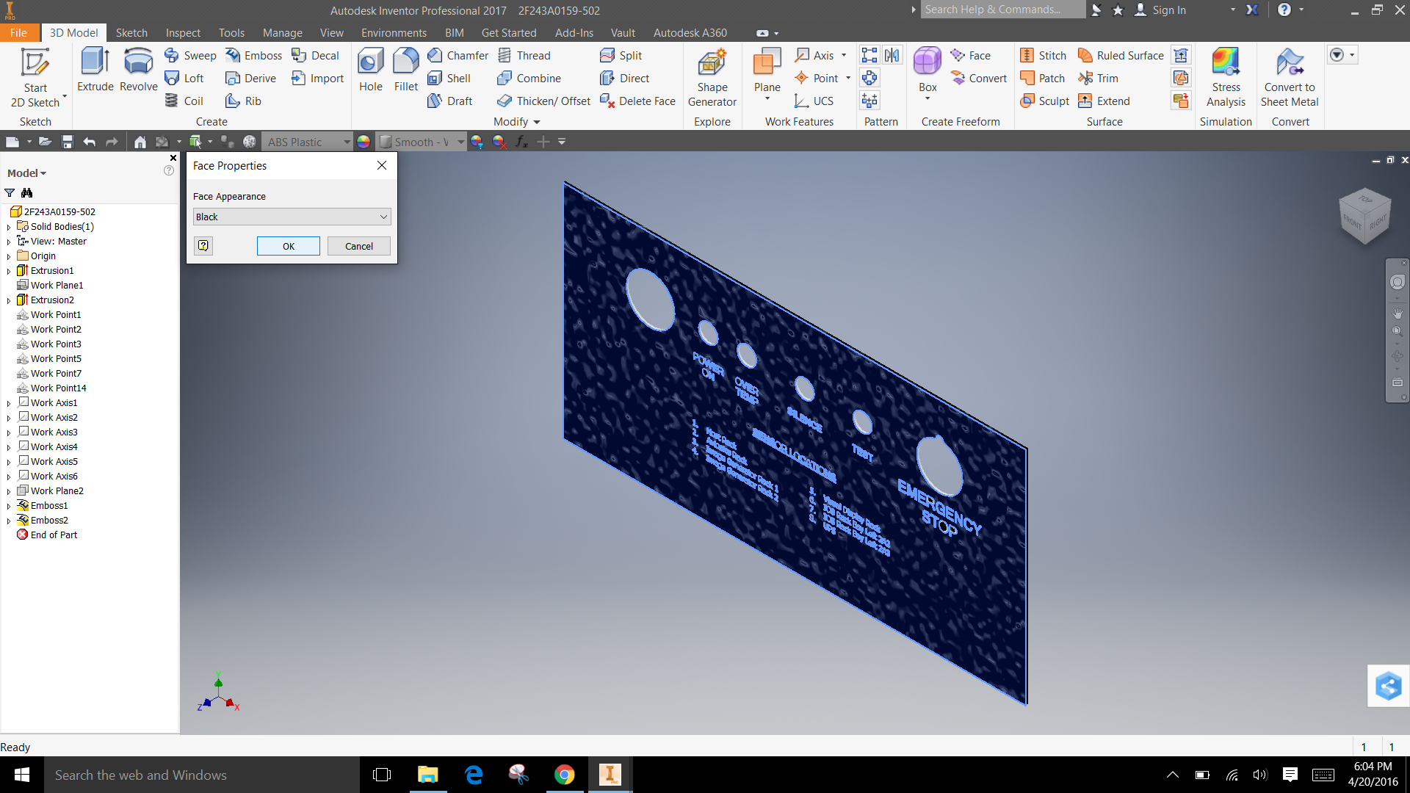
Task: Open the ABS Plastic material dropdown
Action: coord(308,142)
